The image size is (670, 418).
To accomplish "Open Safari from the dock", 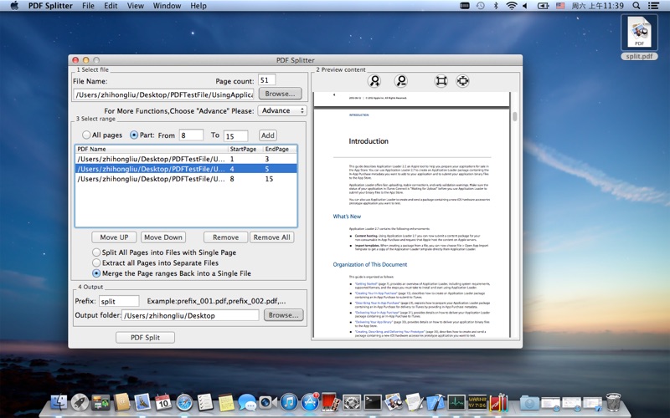I will [184, 402].
